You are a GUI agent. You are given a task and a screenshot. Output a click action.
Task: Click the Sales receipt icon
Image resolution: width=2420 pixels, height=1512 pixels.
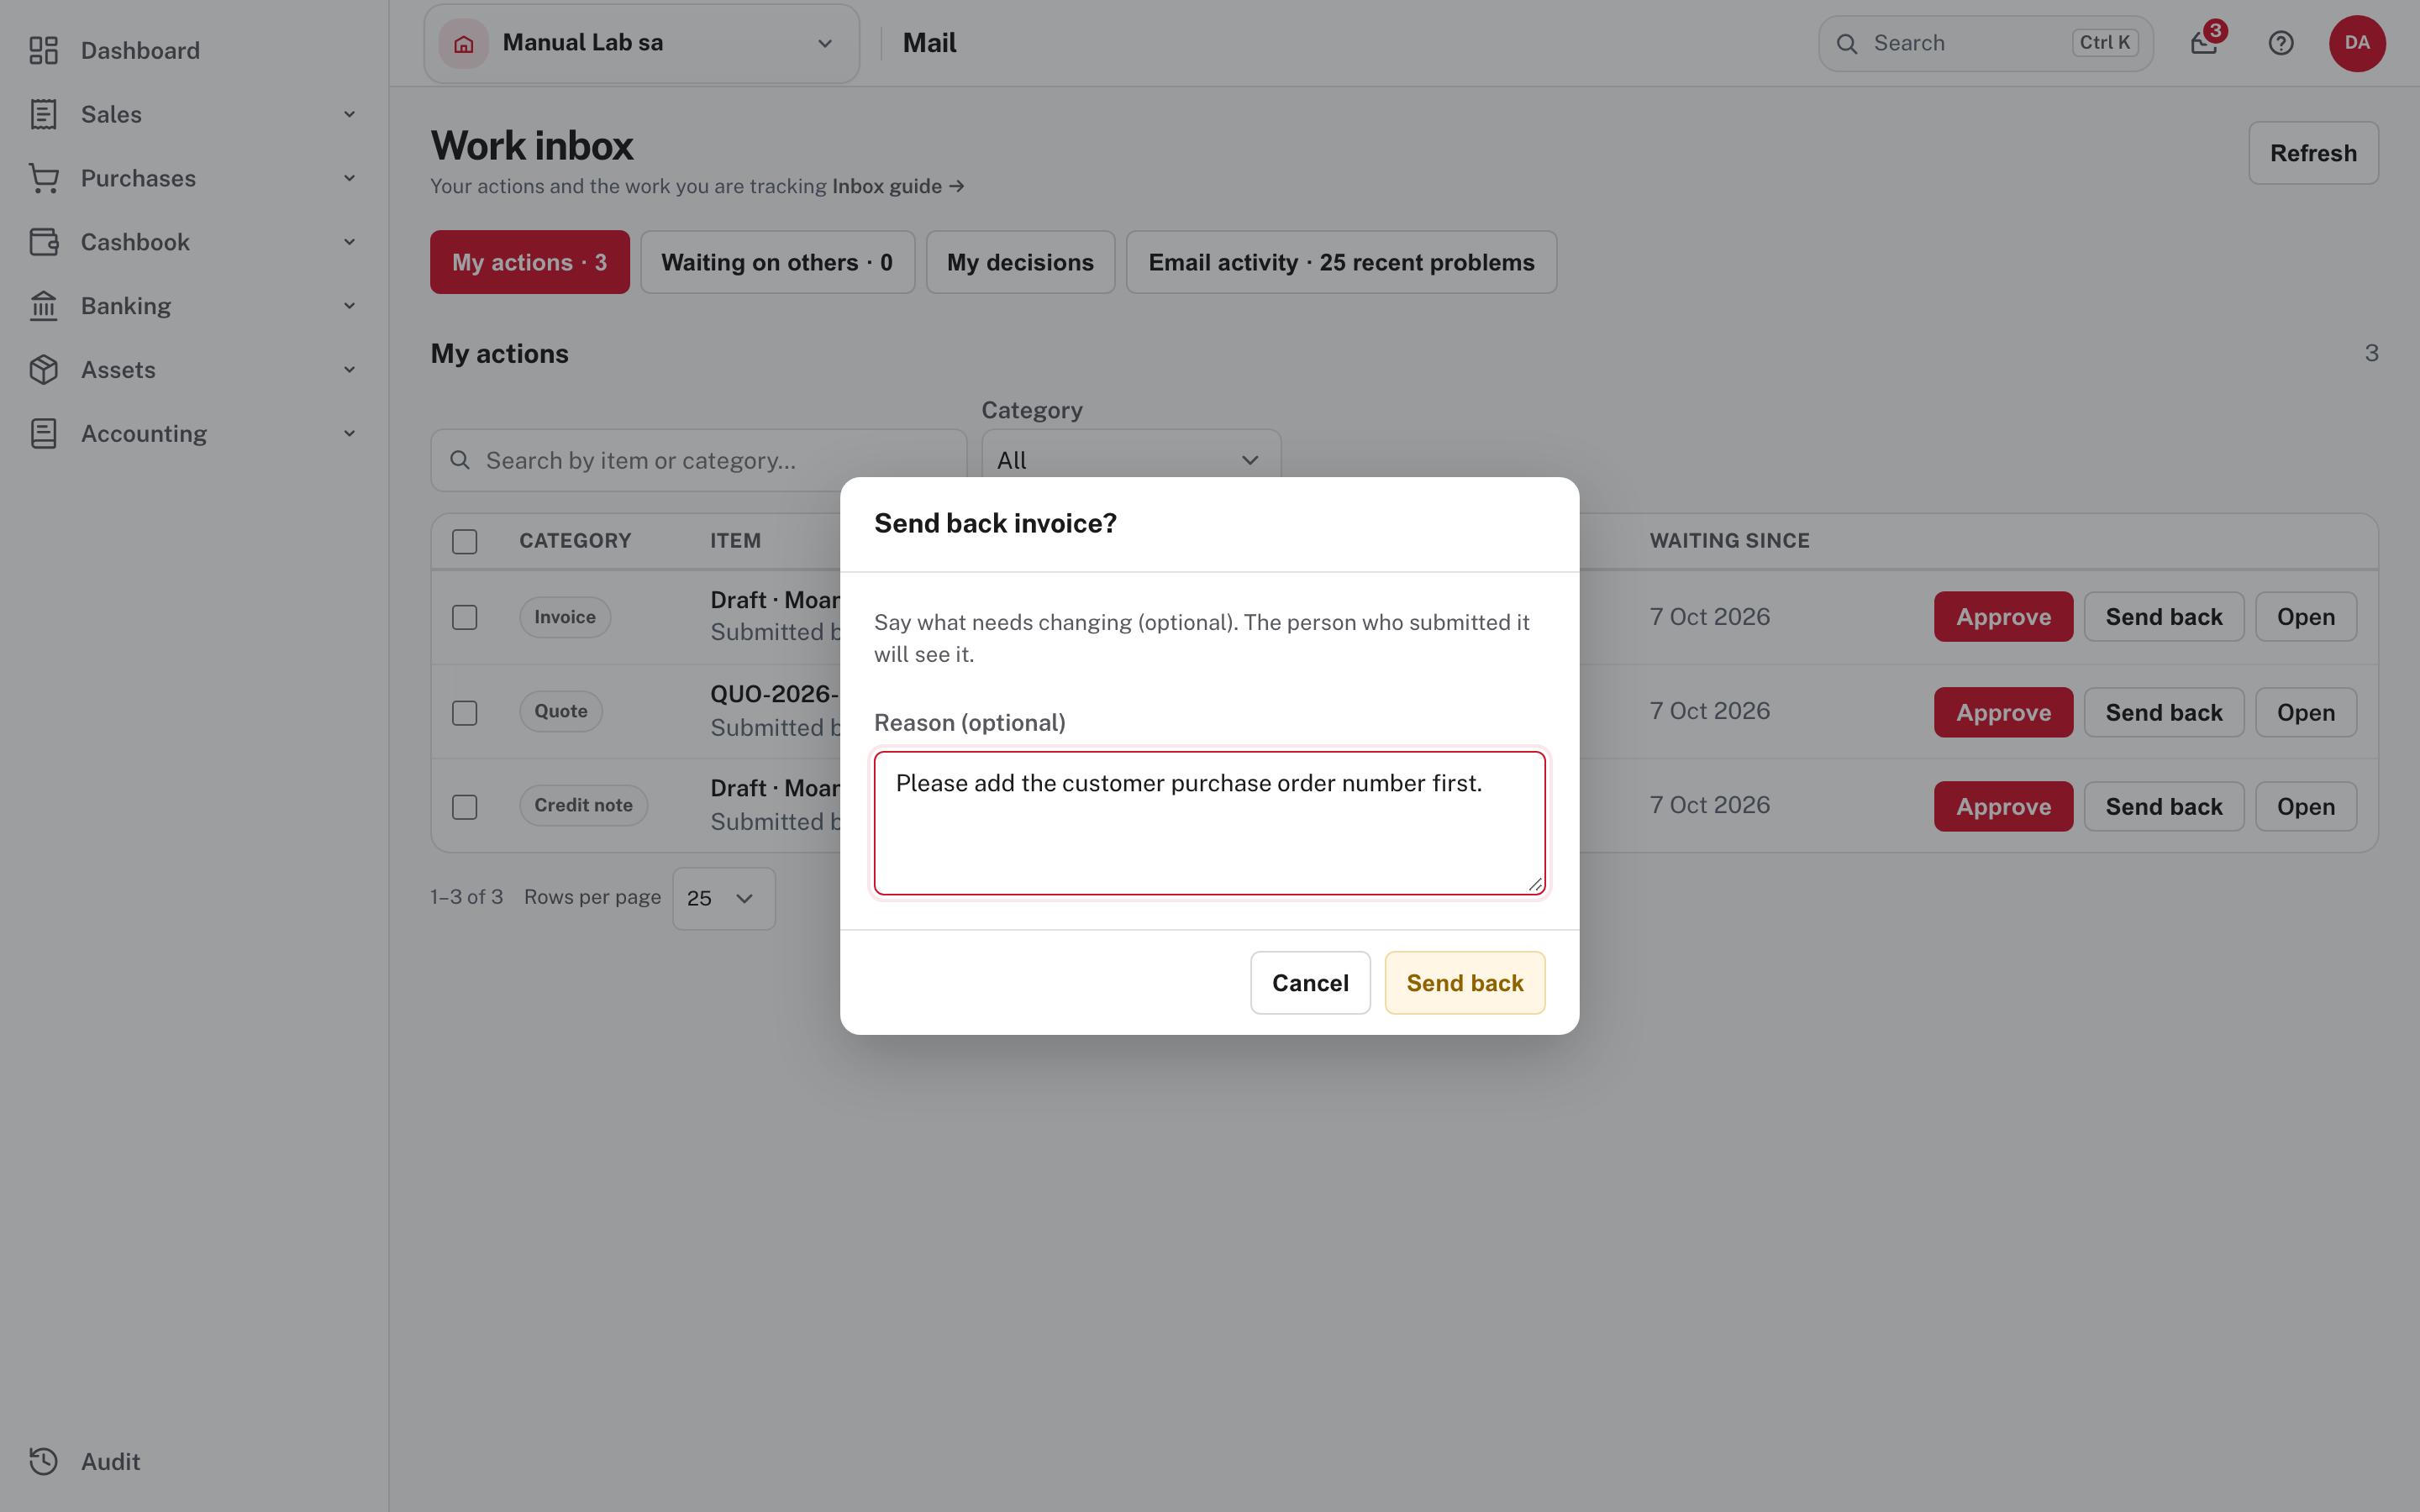(43, 114)
